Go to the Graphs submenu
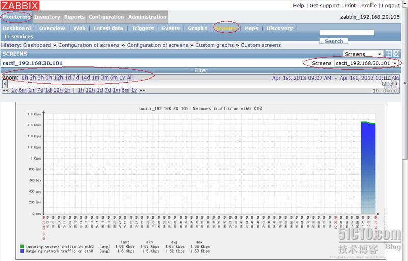 click(x=197, y=28)
